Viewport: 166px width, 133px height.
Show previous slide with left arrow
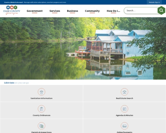[6, 49]
